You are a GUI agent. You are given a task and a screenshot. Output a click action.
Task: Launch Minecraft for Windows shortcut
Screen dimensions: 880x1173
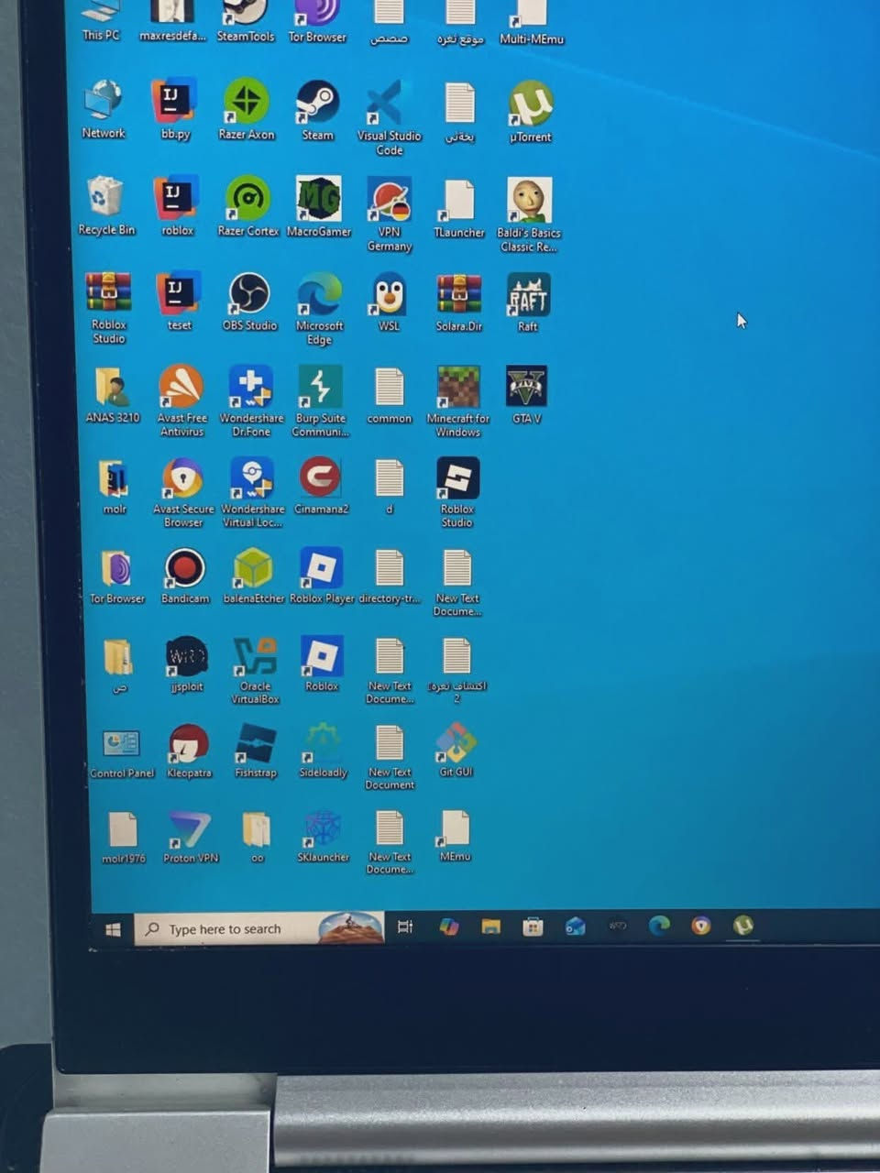[x=458, y=389]
